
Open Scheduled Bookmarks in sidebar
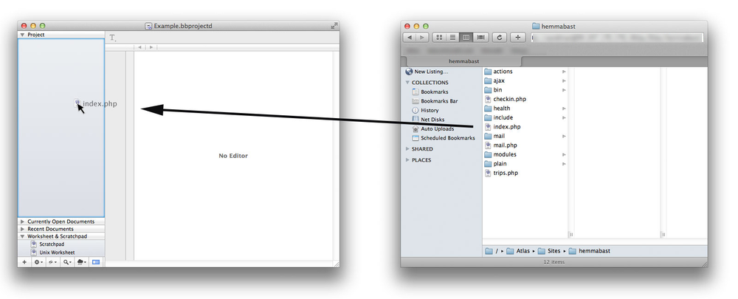tap(443, 138)
